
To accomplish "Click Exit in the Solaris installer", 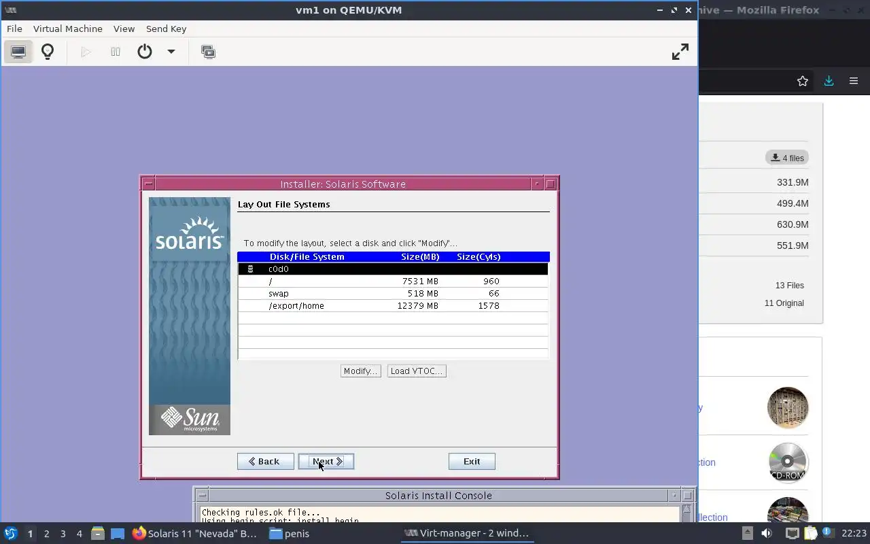I will tap(472, 461).
